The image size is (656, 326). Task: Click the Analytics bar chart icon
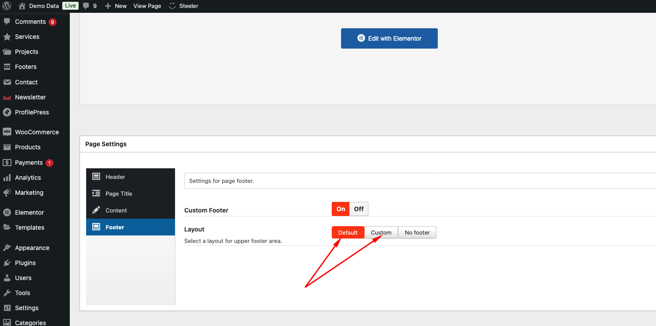point(7,178)
